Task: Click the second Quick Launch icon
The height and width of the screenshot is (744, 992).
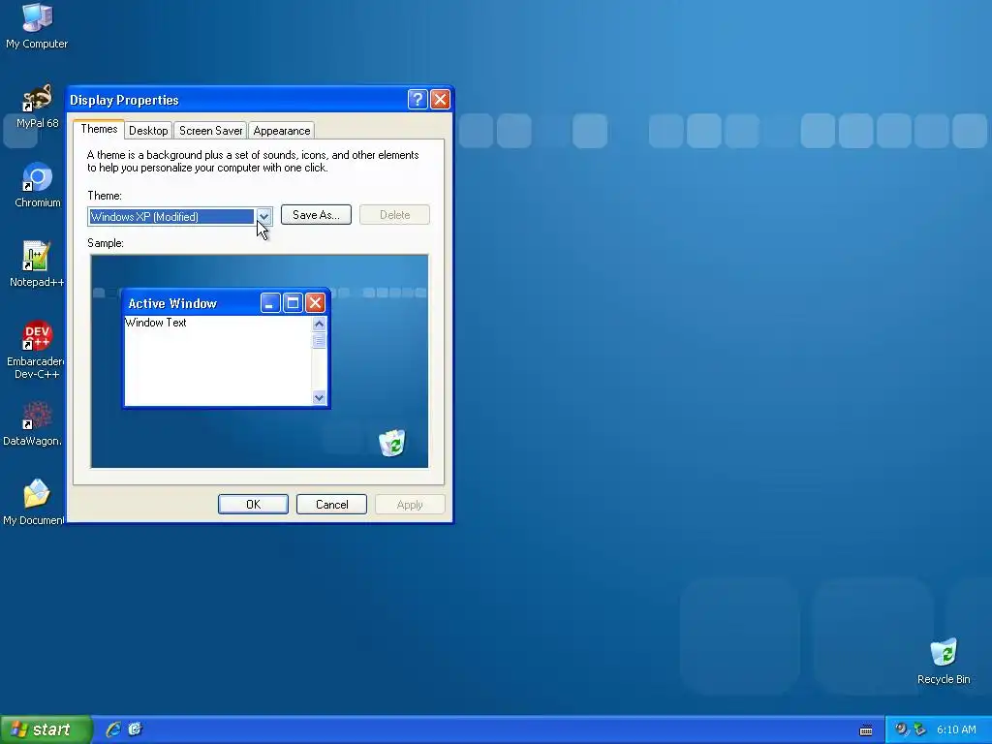Action: 135,729
